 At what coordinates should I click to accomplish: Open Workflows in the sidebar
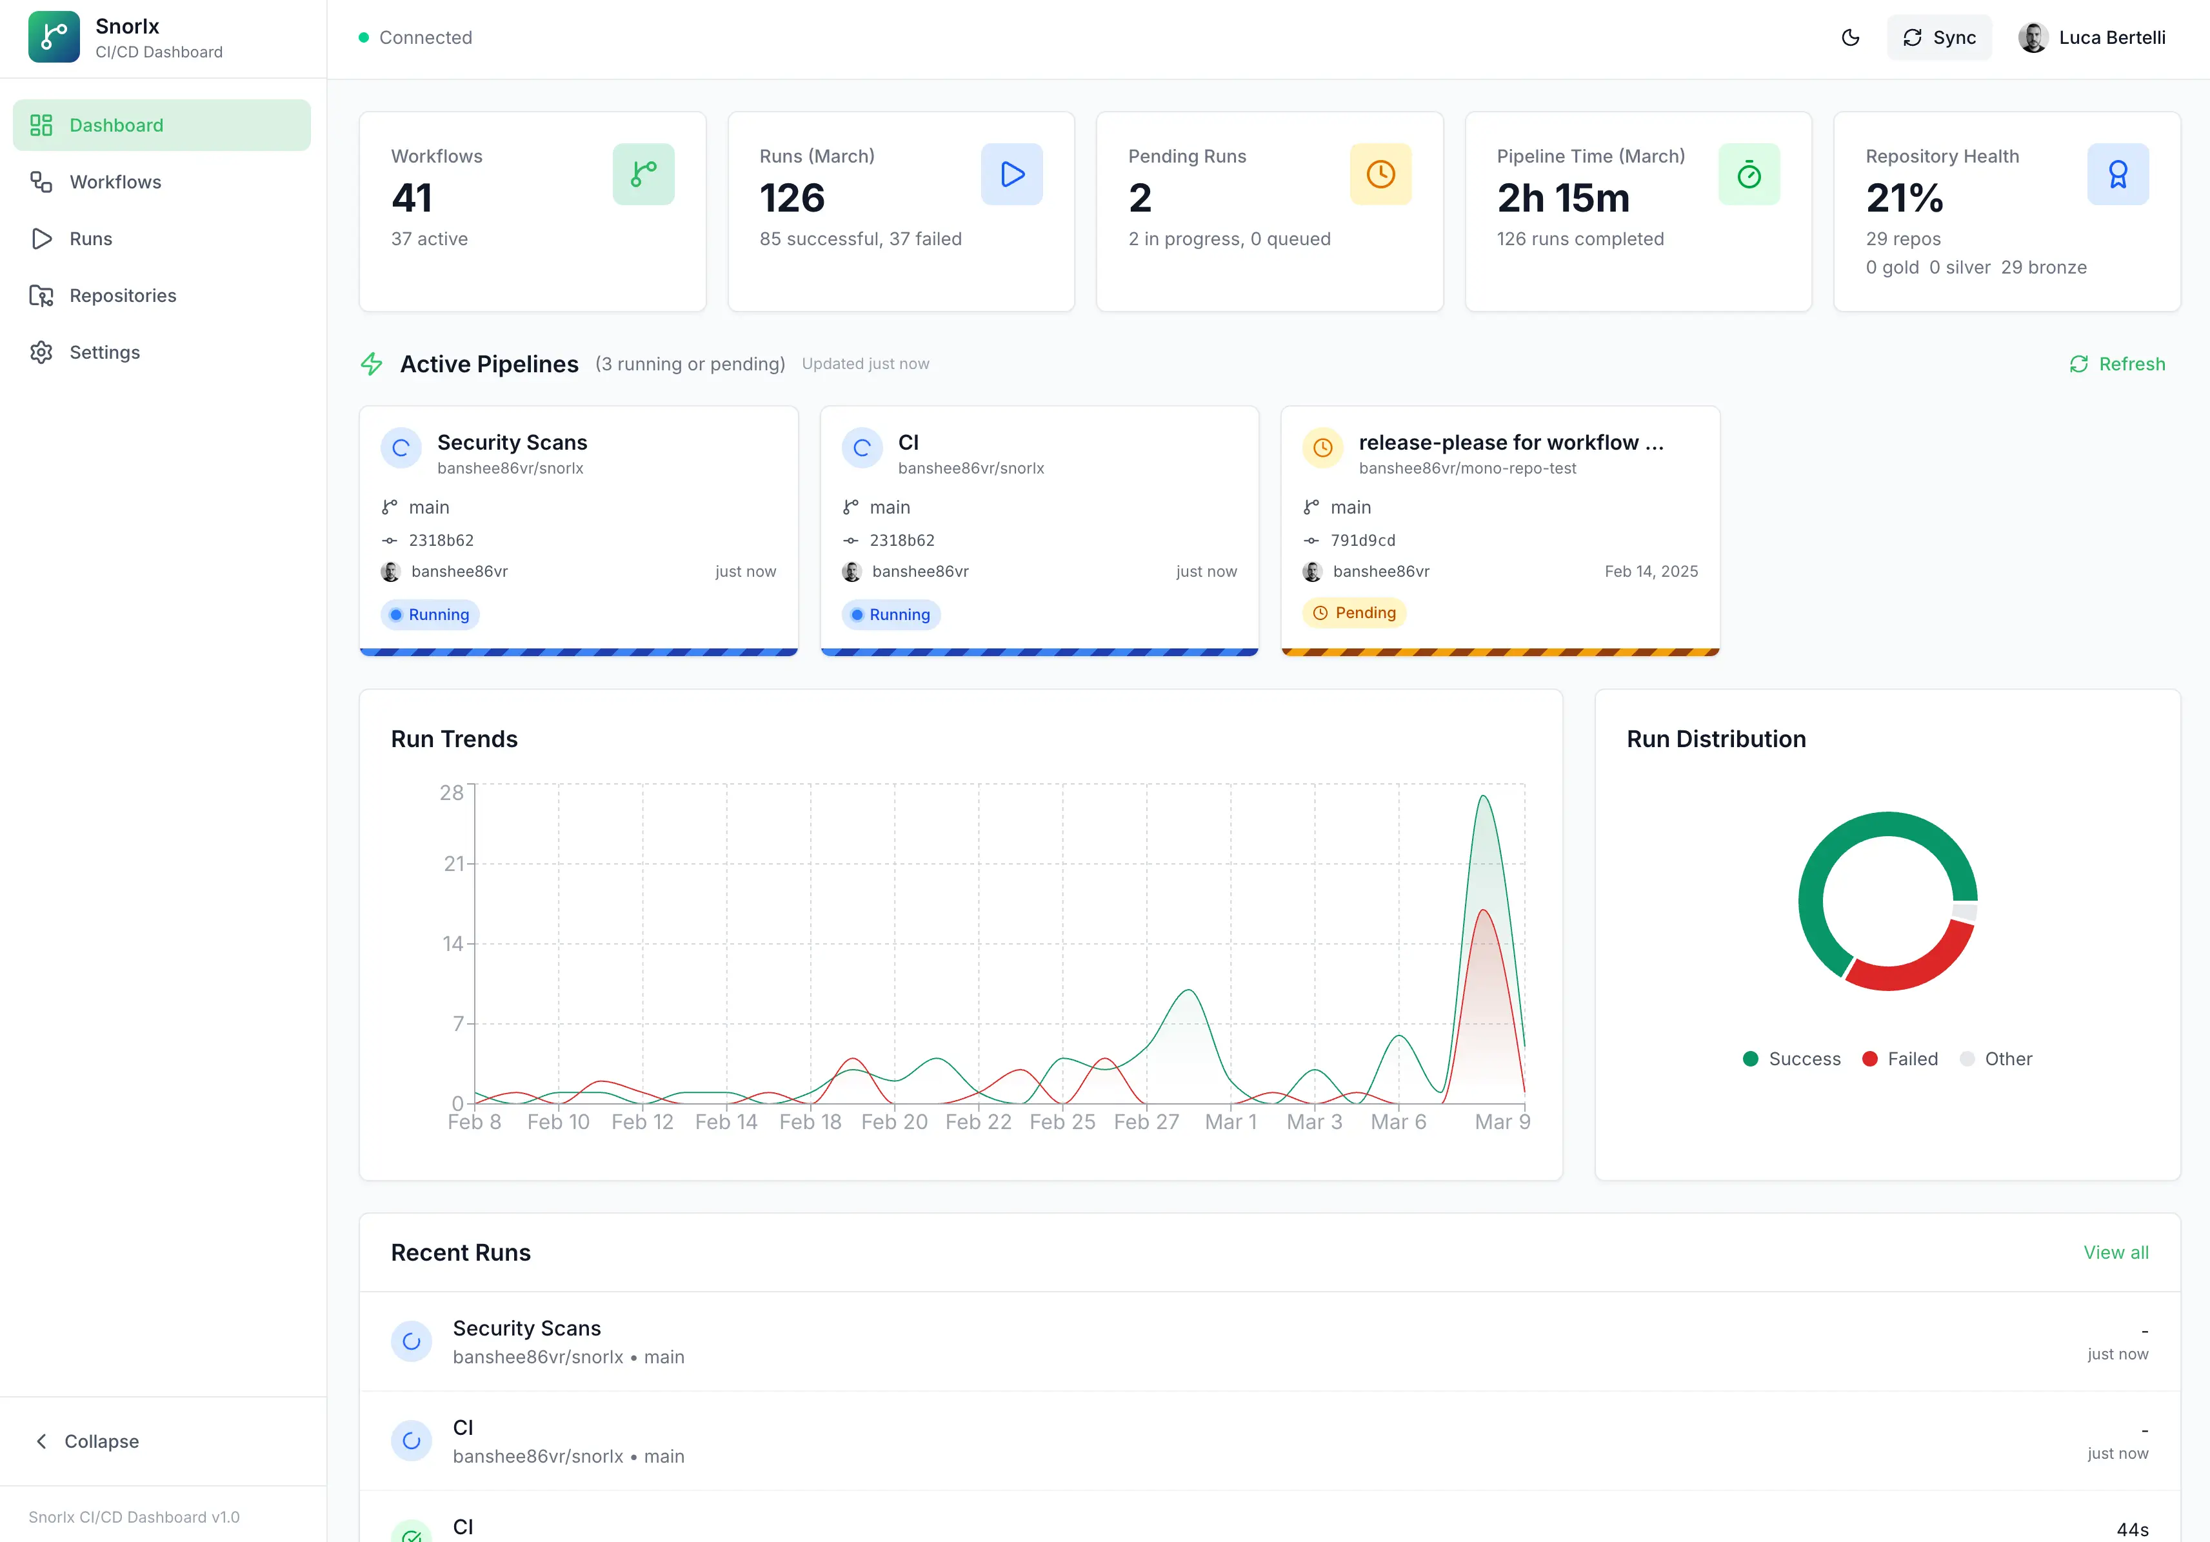click(x=162, y=182)
